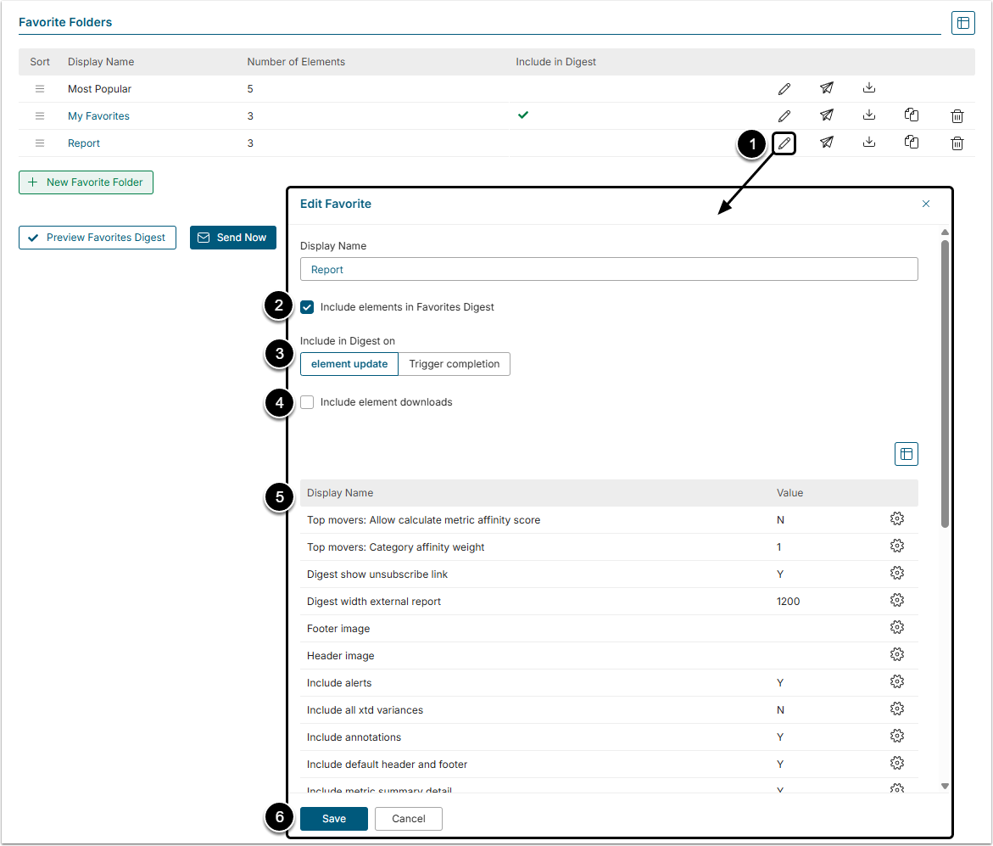Duplicate the My Favorites folder

click(x=912, y=115)
